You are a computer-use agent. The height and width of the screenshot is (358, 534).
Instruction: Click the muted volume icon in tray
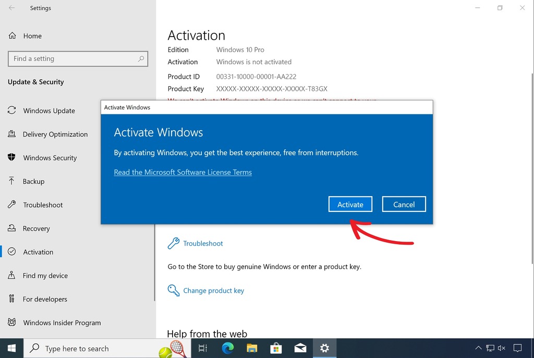click(x=501, y=348)
